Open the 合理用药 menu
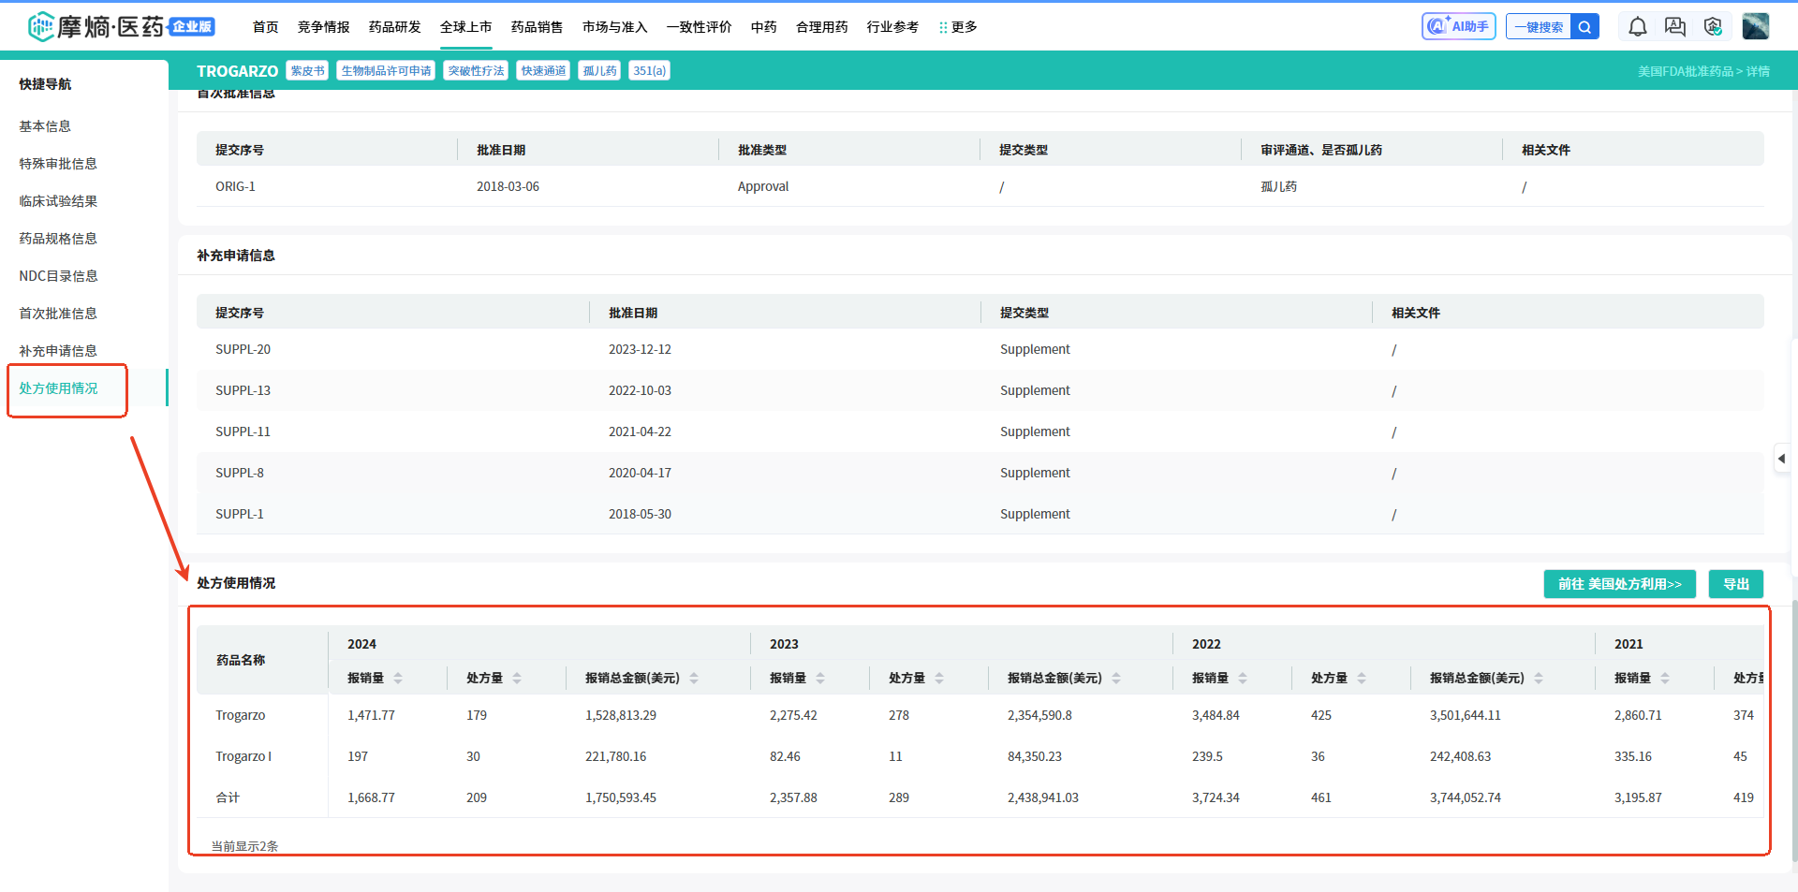The width and height of the screenshot is (1798, 892). (x=821, y=27)
